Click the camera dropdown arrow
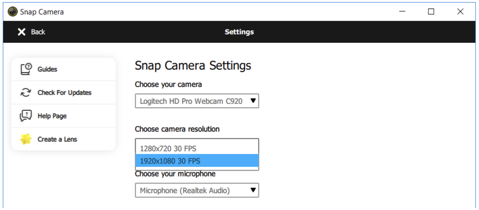The image size is (479, 210). 253,101
